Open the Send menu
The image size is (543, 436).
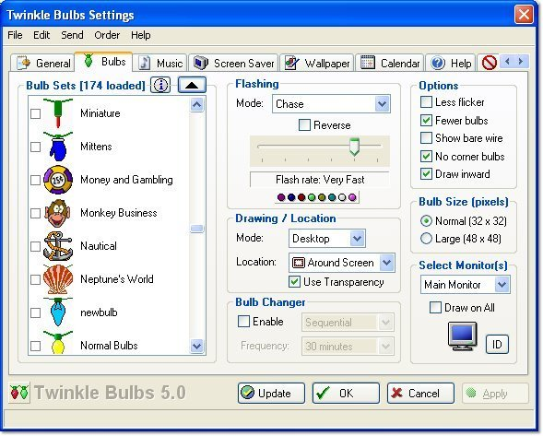point(72,35)
